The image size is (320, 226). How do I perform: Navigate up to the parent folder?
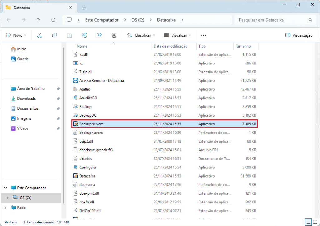[x=38, y=20]
